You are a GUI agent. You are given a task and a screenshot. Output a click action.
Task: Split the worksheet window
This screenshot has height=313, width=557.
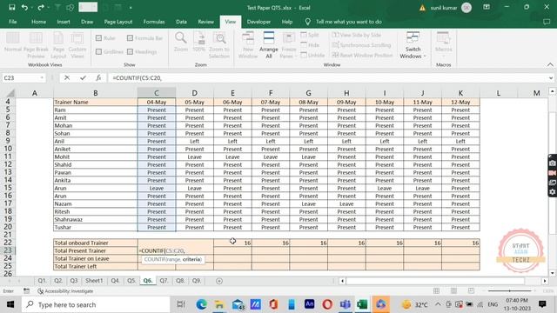tap(310, 35)
